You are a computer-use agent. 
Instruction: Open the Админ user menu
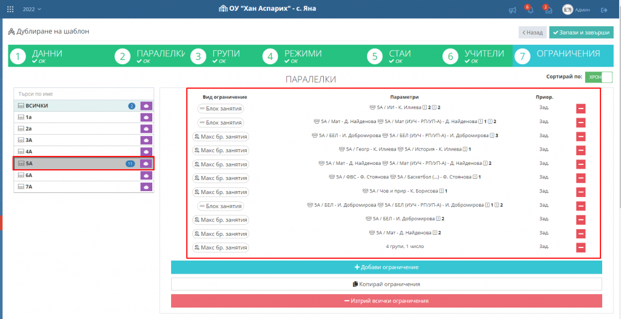[x=576, y=10]
